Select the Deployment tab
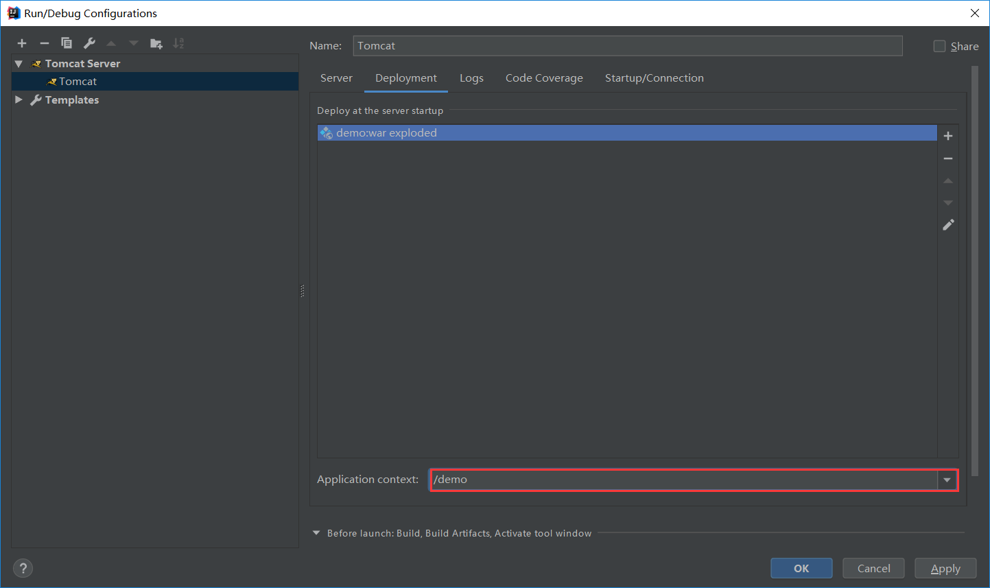Image resolution: width=990 pixels, height=588 pixels. 406,78
